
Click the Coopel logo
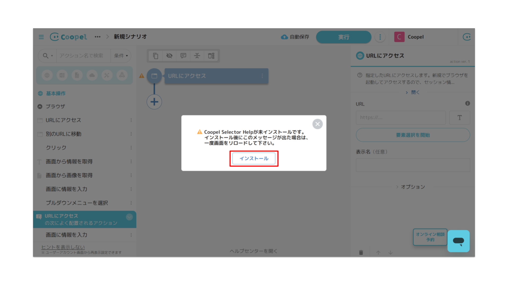(69, 37)
